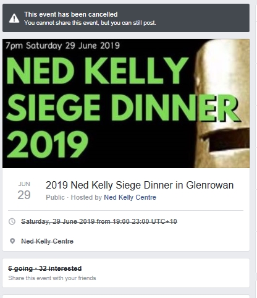Click the struck-through Saturday 29 June date line
Screen dimensions: 257x298
[x=99, y=221]
